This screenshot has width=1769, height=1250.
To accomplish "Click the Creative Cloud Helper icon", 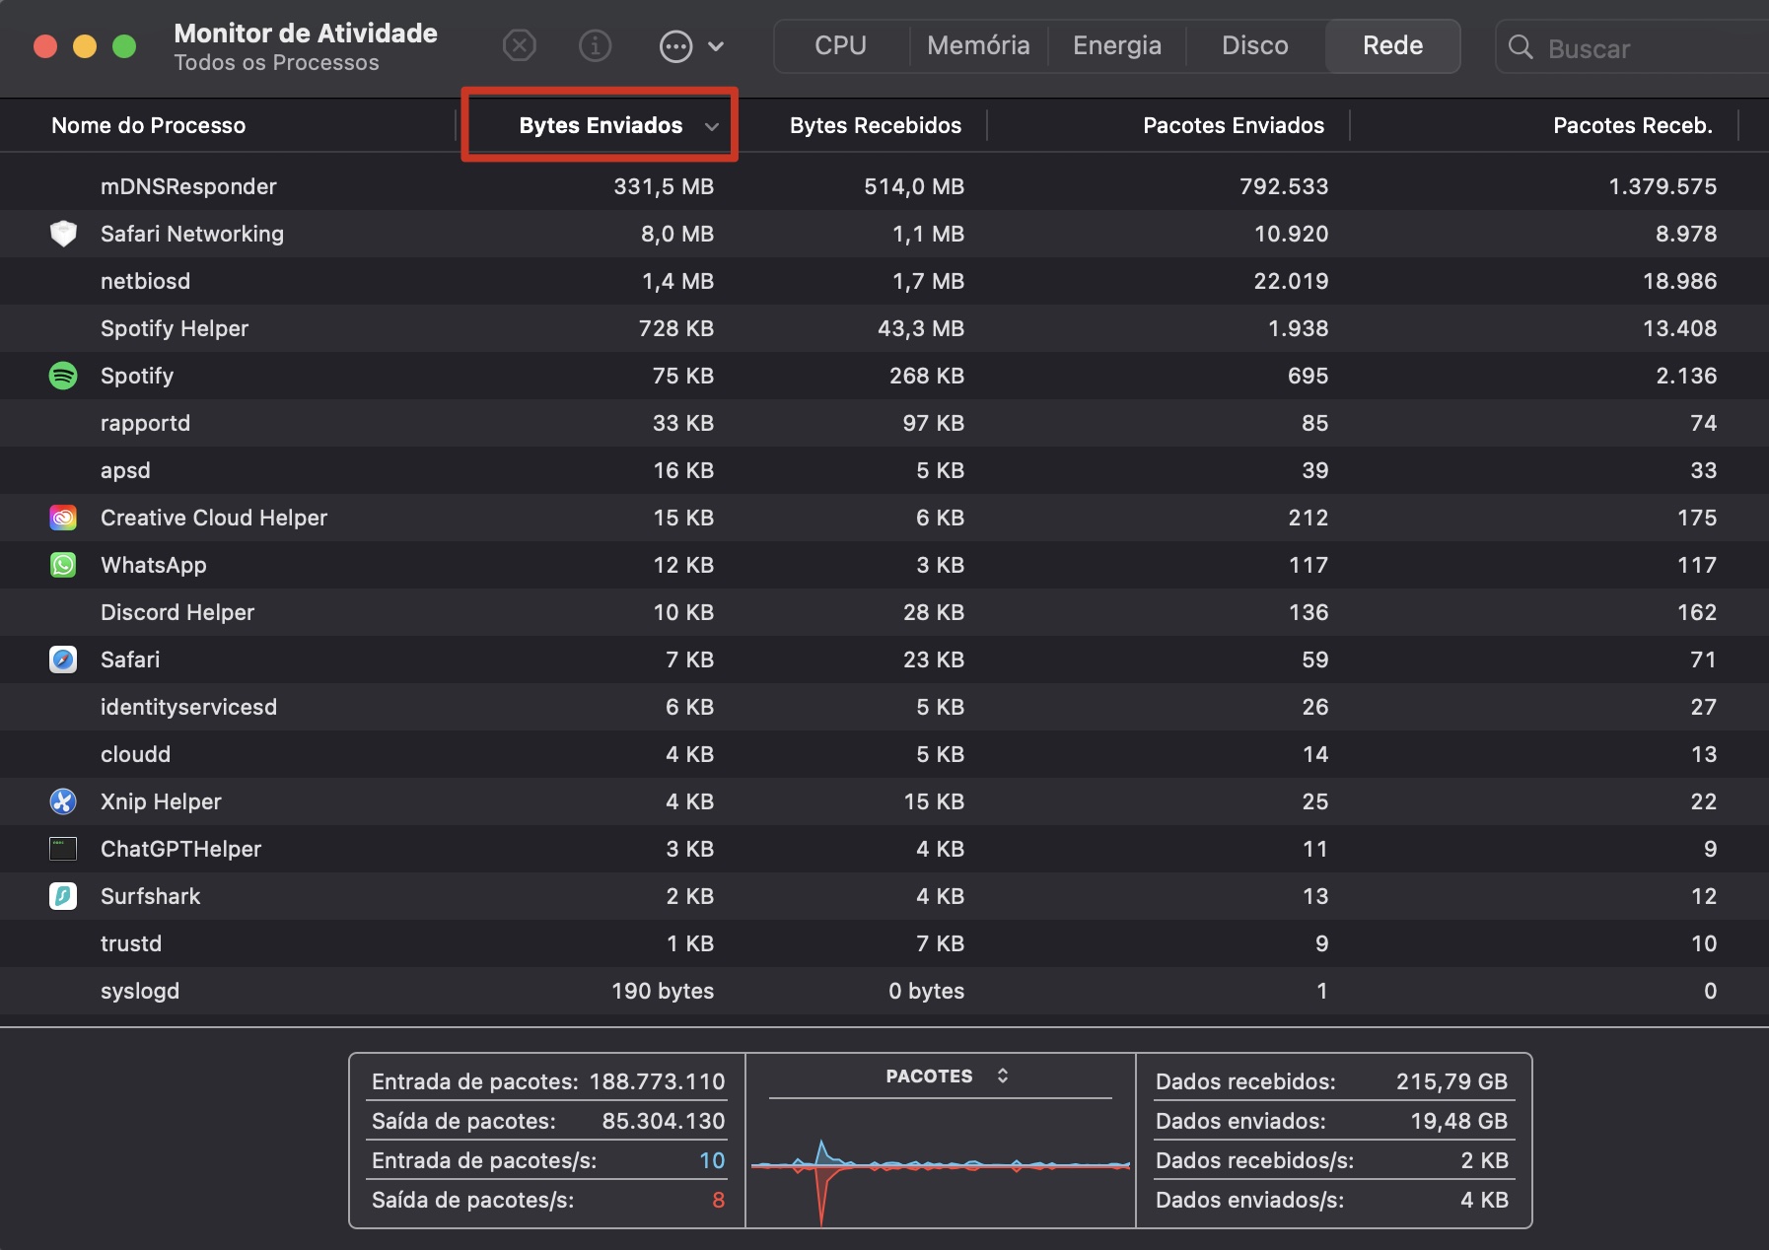I will (63, 518).
